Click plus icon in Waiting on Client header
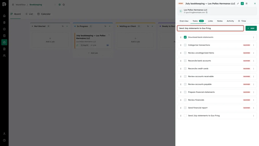The width and height of the screenshot is (259, 146). [152, 26]
